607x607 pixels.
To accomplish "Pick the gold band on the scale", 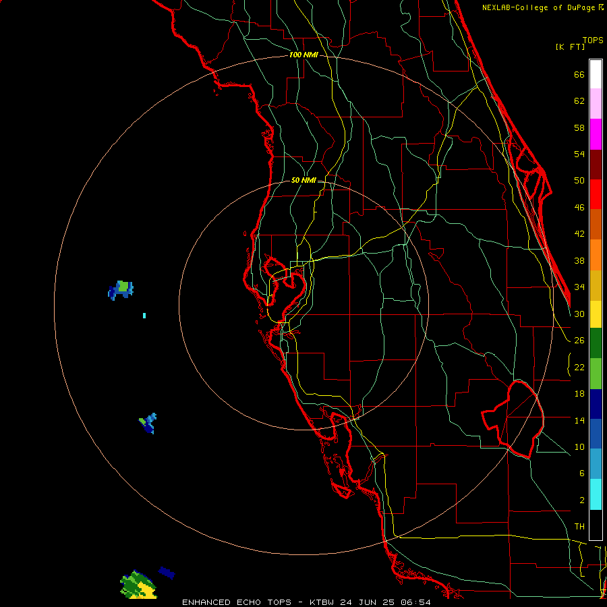I will pyautogui.click(x=596, y=285).
